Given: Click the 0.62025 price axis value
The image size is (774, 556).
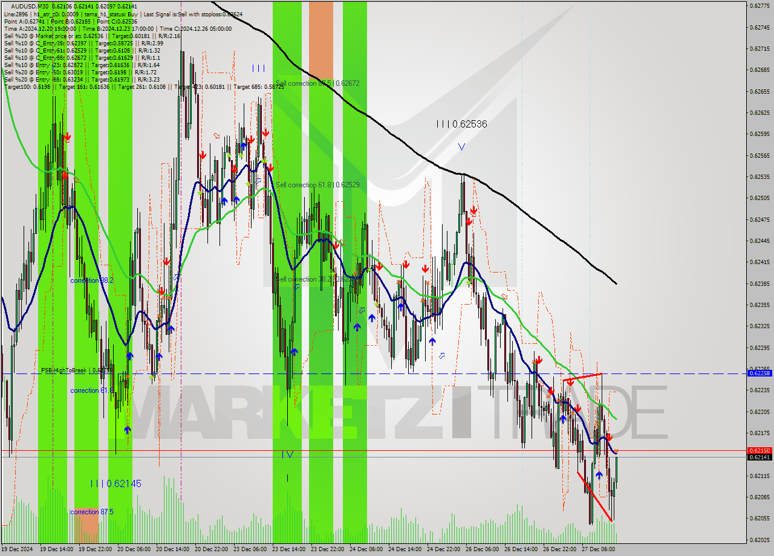Looking at the screenshot, I should (x=759, y=539).
